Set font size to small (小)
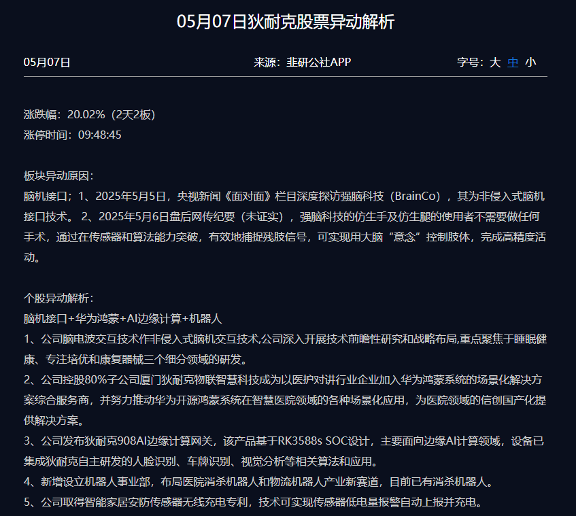This screenshot has width=576, height=516. pos(530,63)
